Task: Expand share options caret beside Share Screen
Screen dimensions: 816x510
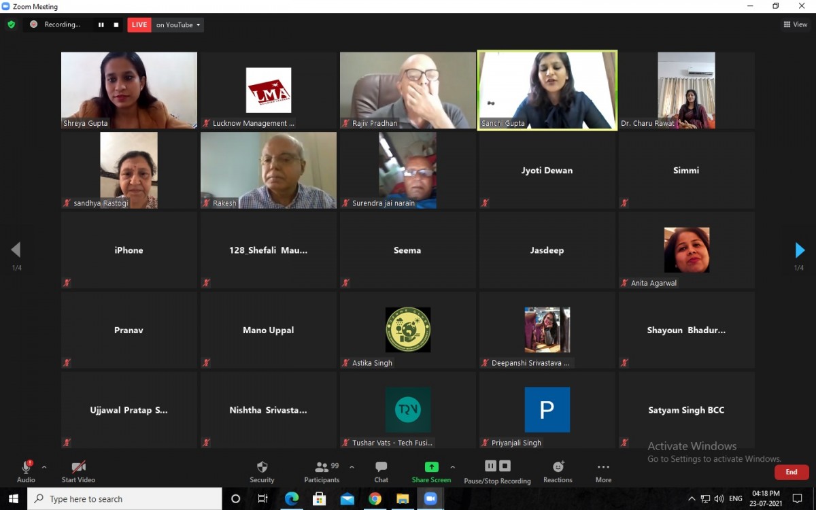Action: point(453,467)
